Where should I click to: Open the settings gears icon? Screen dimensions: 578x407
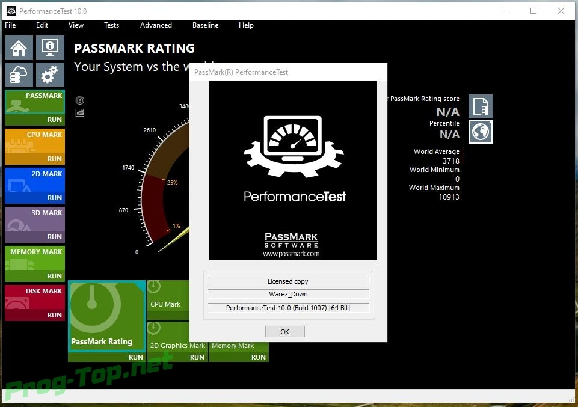pyautogui.click(x=50, y=75)
